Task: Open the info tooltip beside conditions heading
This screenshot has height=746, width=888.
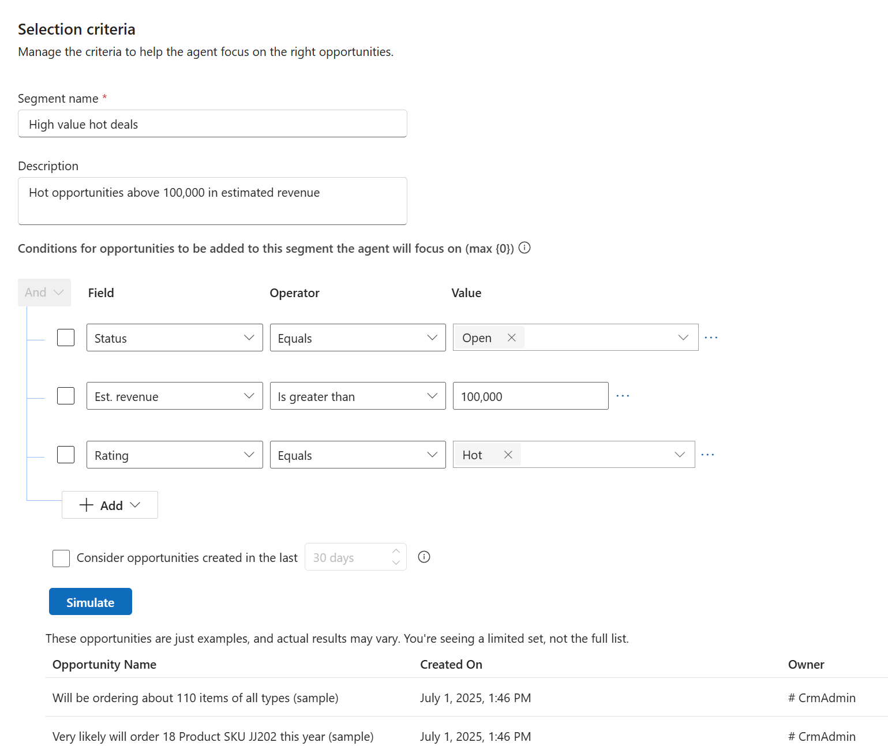Action: (524, 248)
